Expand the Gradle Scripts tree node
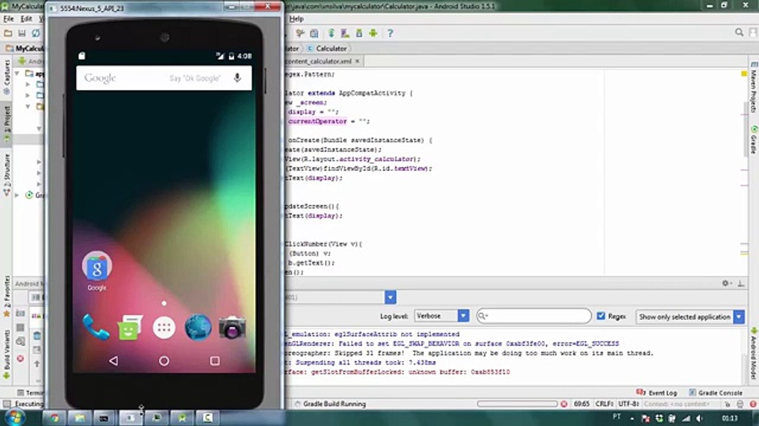The width and height of the screenshot is (759, 426). click(18, 195)
